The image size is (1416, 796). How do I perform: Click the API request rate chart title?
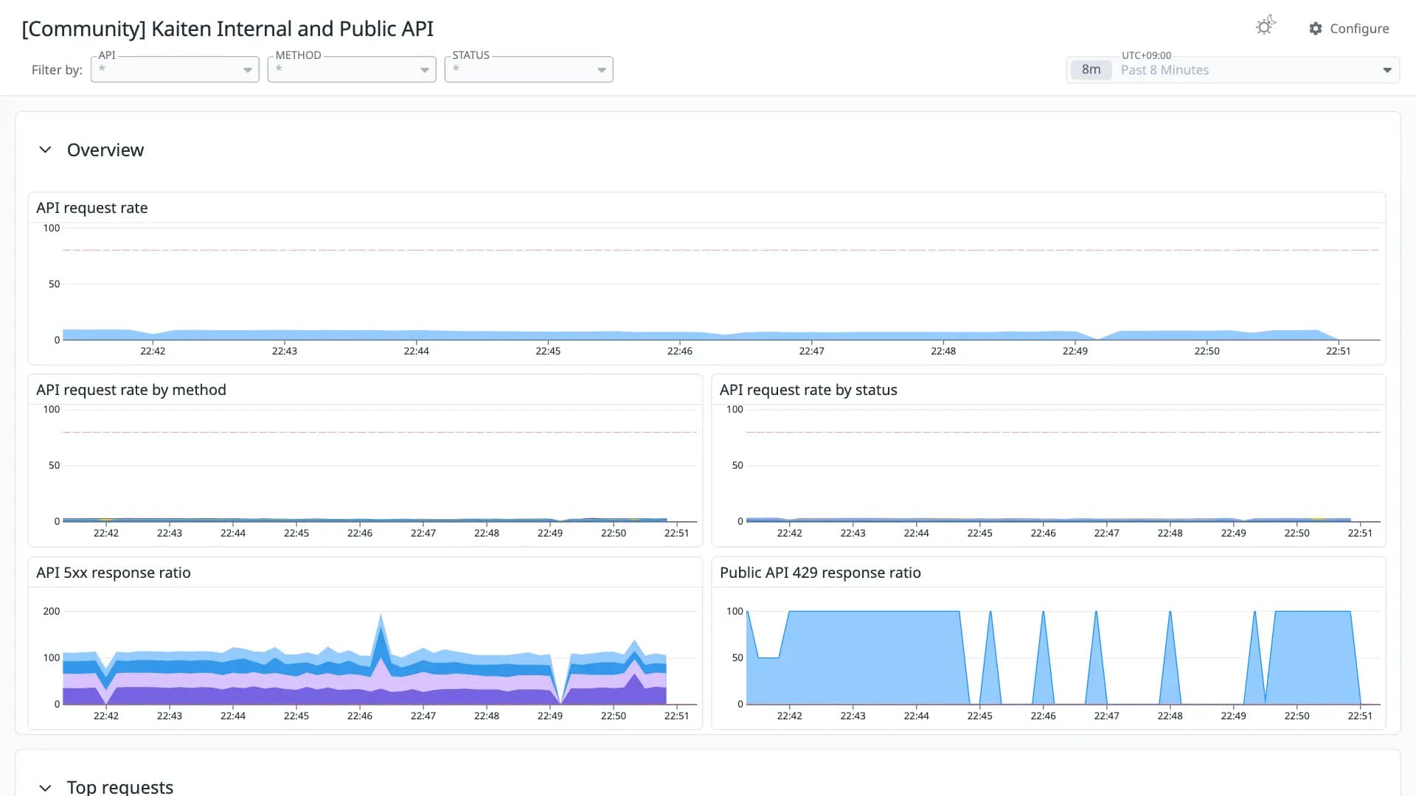[x=92, y=208]
